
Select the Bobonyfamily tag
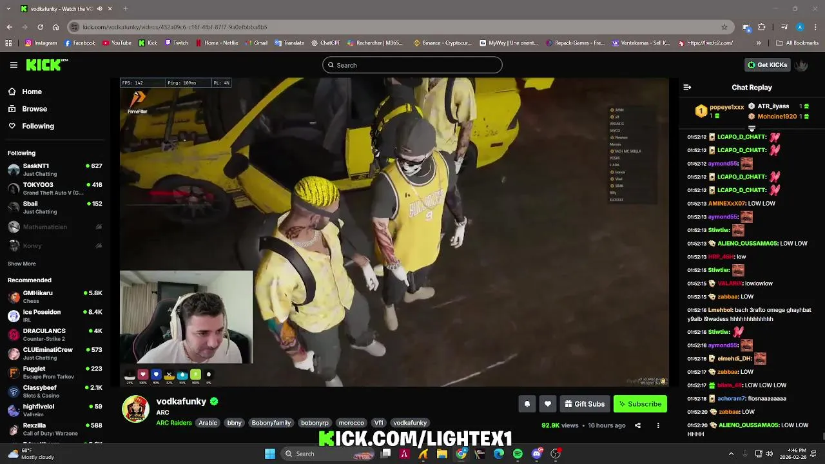tap(271, 423)
